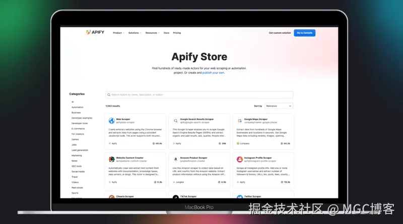Viewport: 403px width, 224px height.
Task: Open the Web Scraper actor title
Action: tap(123, 119)
